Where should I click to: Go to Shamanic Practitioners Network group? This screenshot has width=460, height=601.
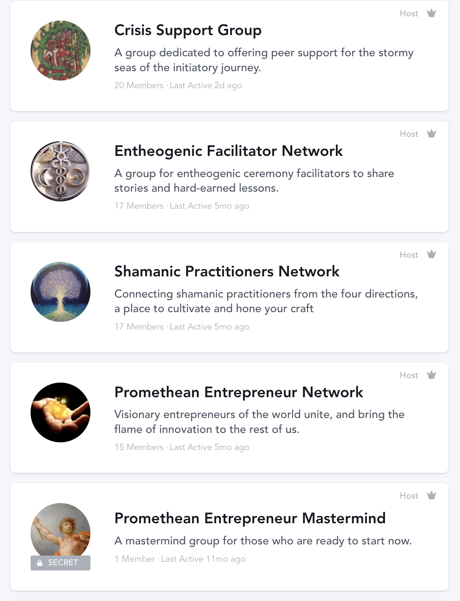(x=227, y=272)
